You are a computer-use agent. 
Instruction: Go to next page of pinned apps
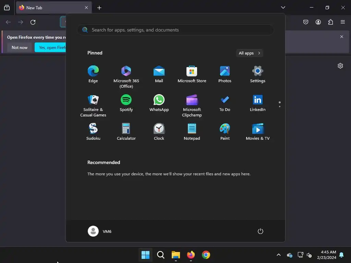pos(280,107)
